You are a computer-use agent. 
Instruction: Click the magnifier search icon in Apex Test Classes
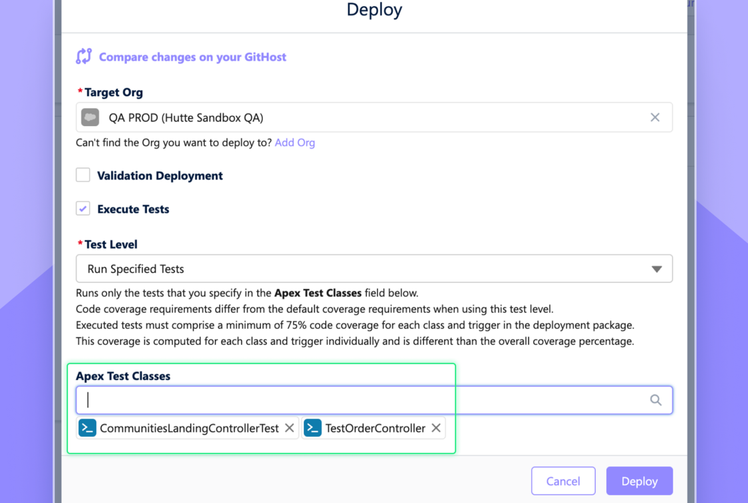point(656,400)
